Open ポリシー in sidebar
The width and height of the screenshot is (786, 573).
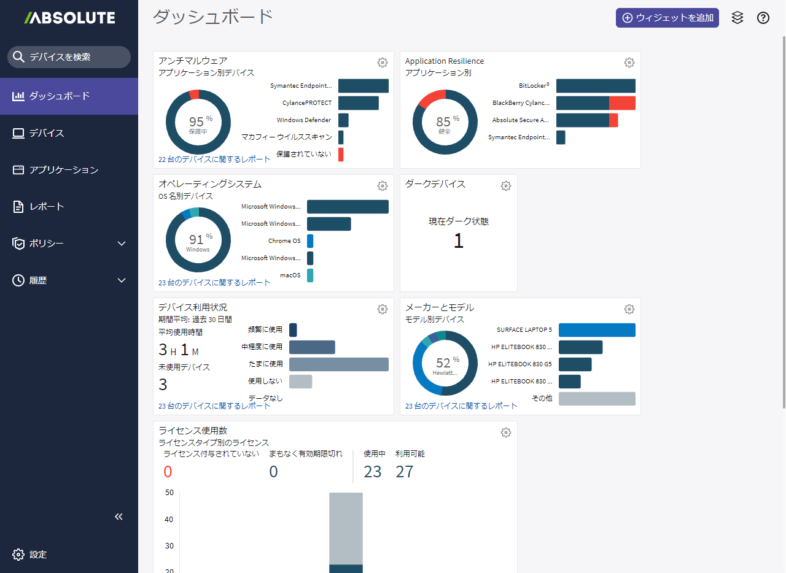coord(69,244)
